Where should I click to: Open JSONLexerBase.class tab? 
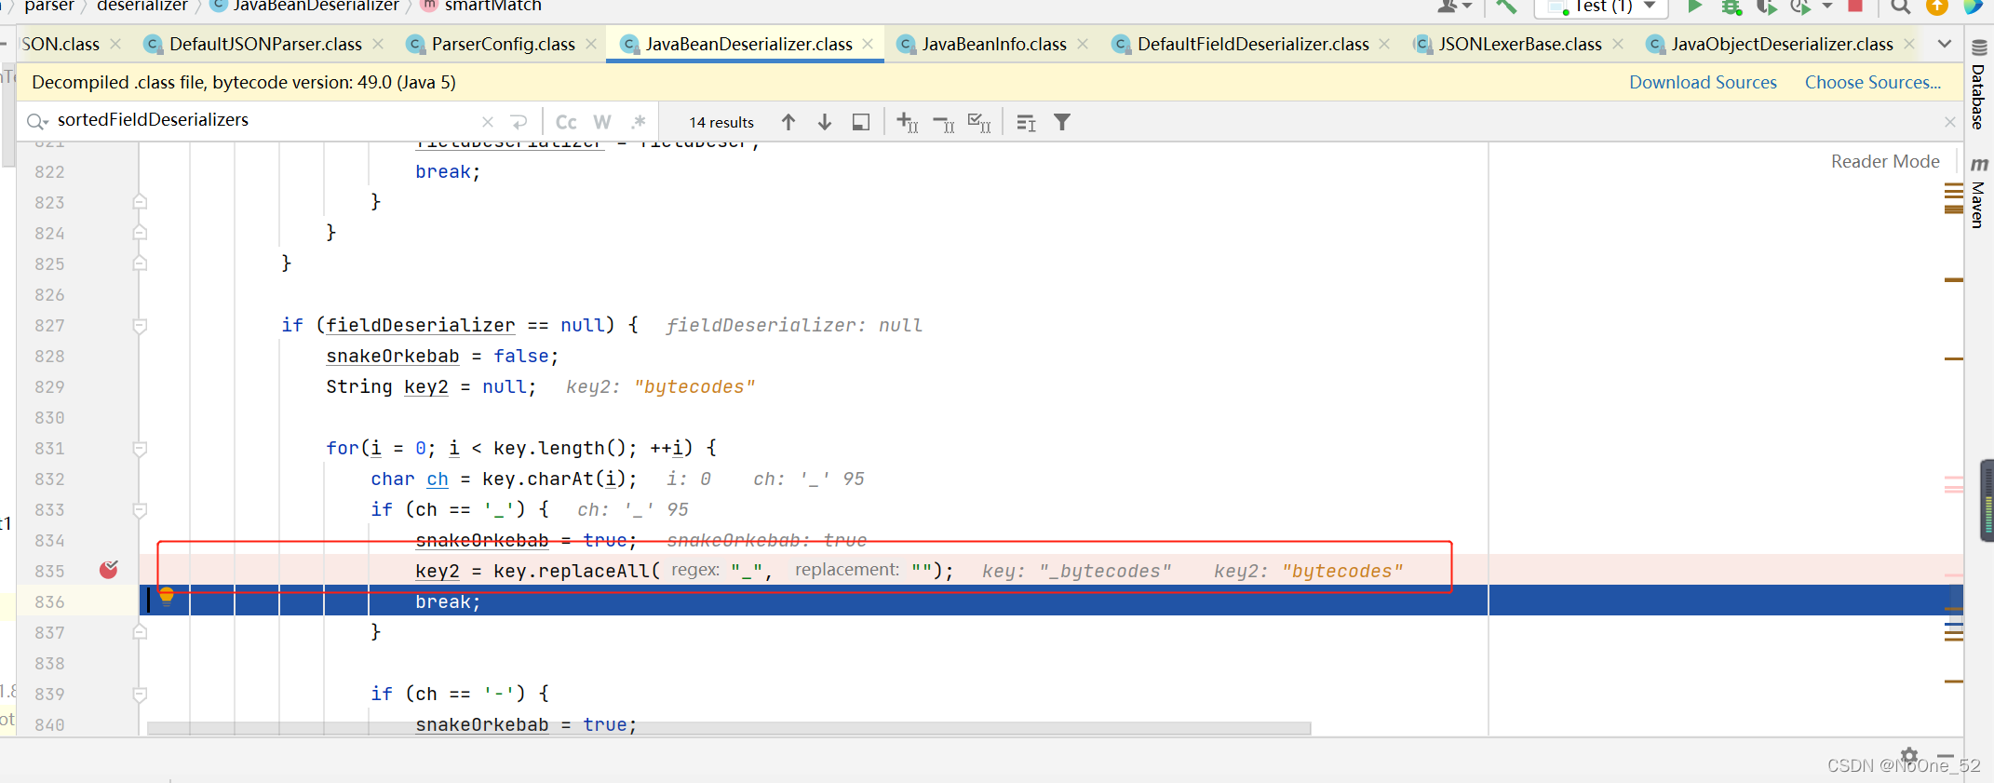point(1520,44)
